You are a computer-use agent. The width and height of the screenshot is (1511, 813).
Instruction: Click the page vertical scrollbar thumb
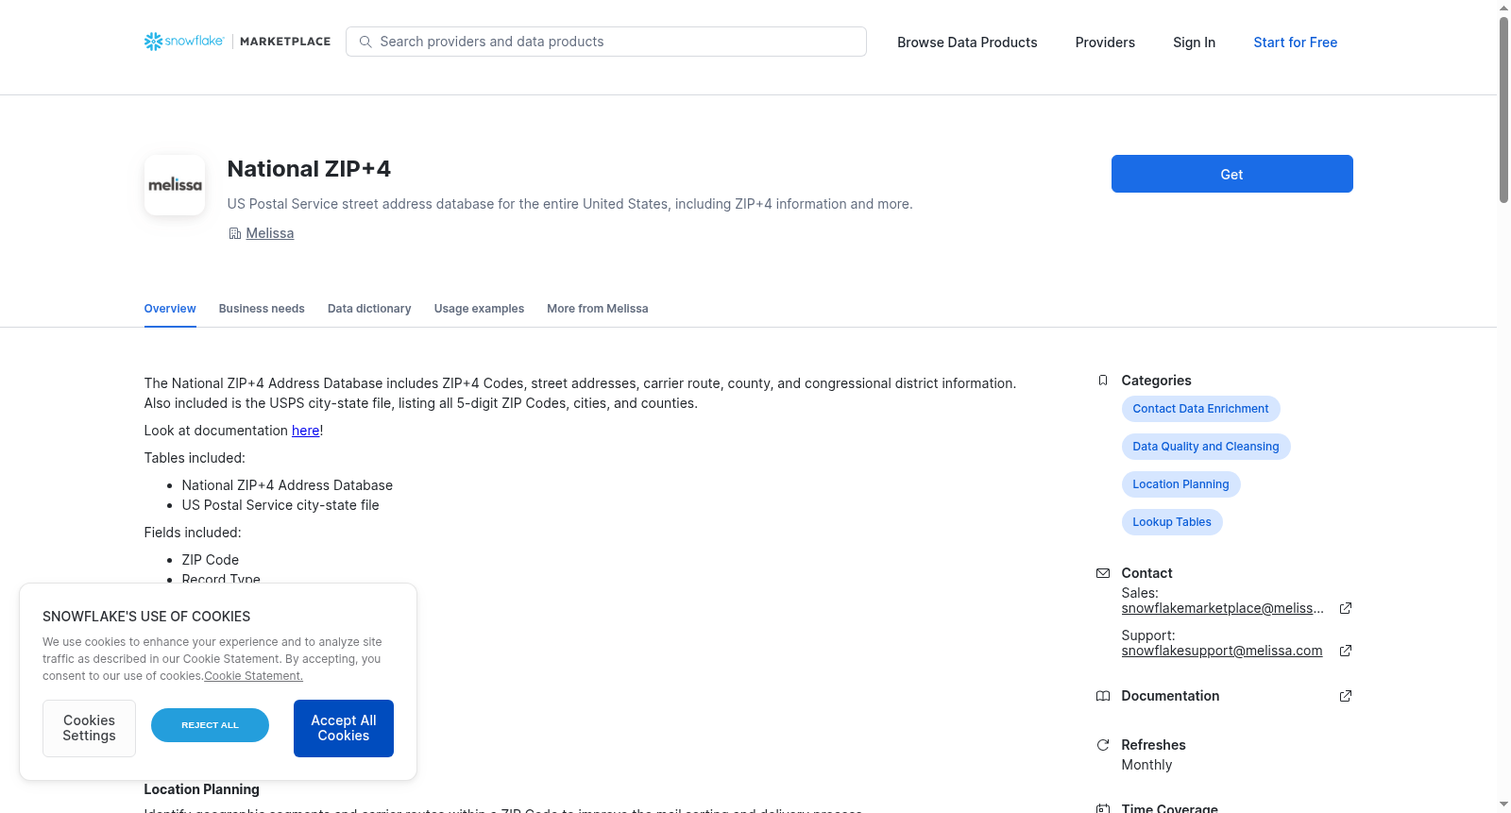point(1503,110)
